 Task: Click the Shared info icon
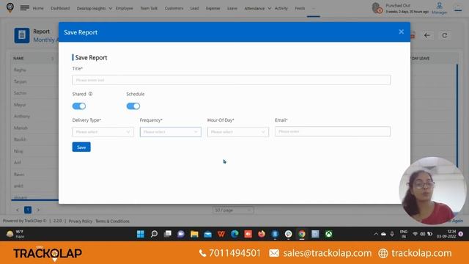[x=90, y=94]
